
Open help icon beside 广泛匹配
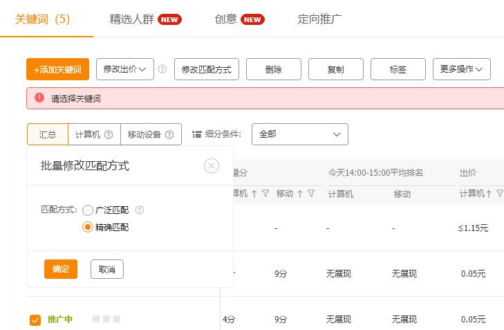[x=139, y=210]
